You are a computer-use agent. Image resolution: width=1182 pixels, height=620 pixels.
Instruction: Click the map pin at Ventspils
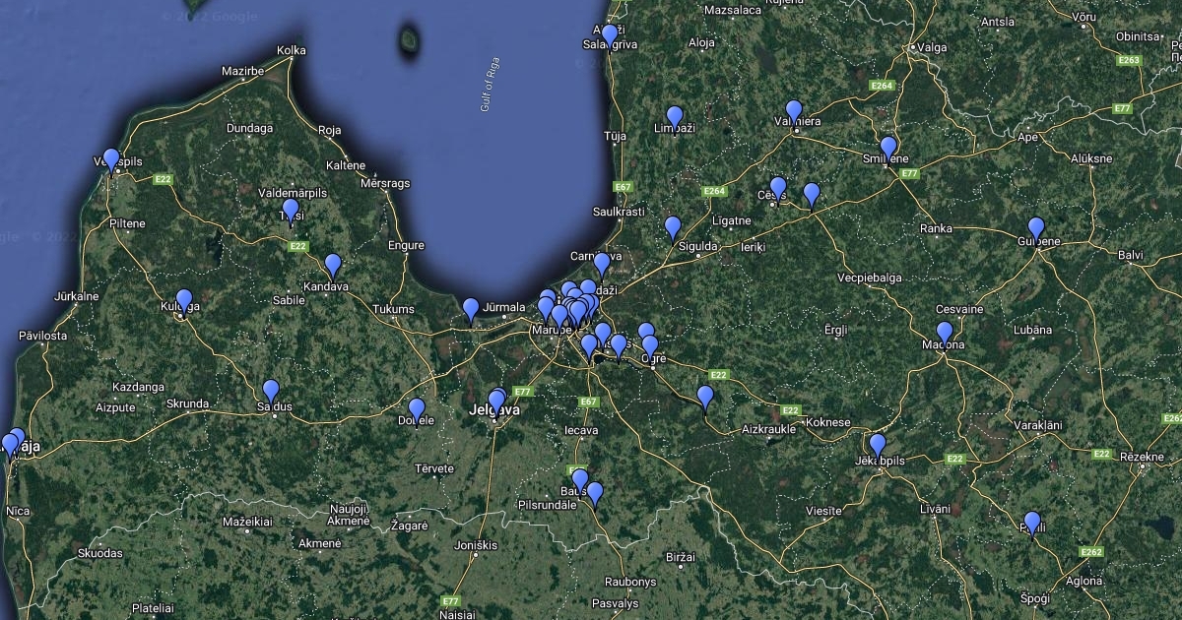tap(111, 159)
